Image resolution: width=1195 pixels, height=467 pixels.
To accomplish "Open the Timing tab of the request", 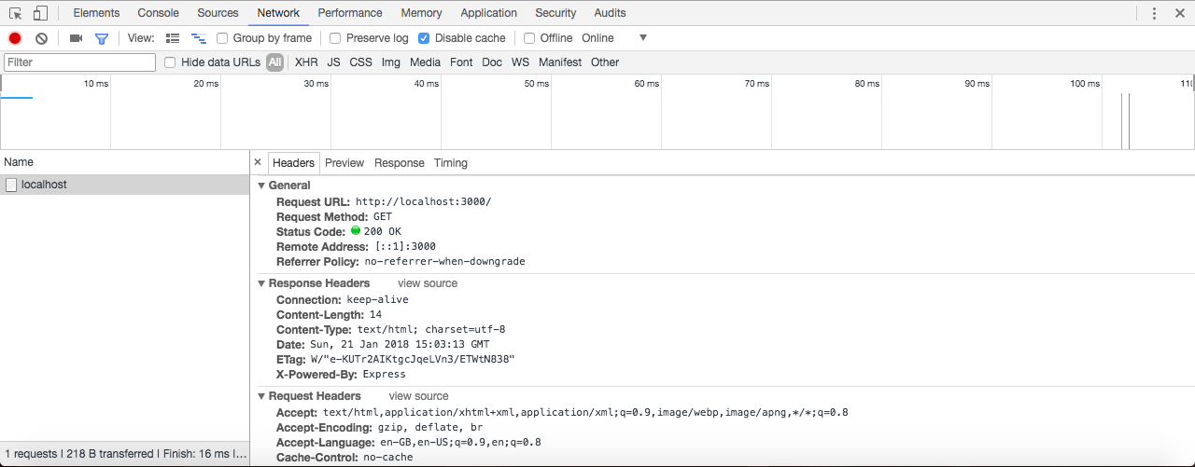I will [450, 163].
